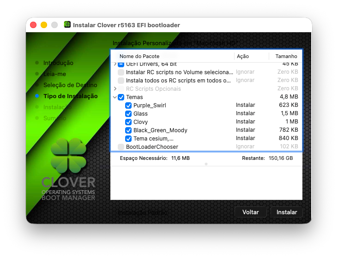
Task: Uncheck the Clovy theme checkbox
Action: pos(128,122)
